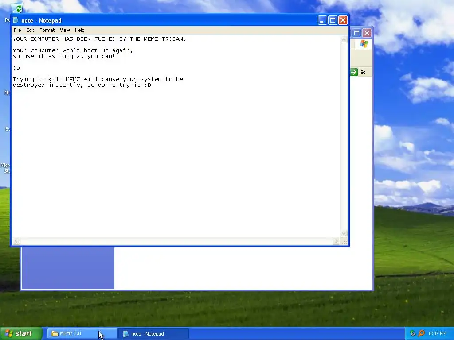Maximize the note - Notepad window
Viewport: 454px width, 340px height.
tap(333, 20)
